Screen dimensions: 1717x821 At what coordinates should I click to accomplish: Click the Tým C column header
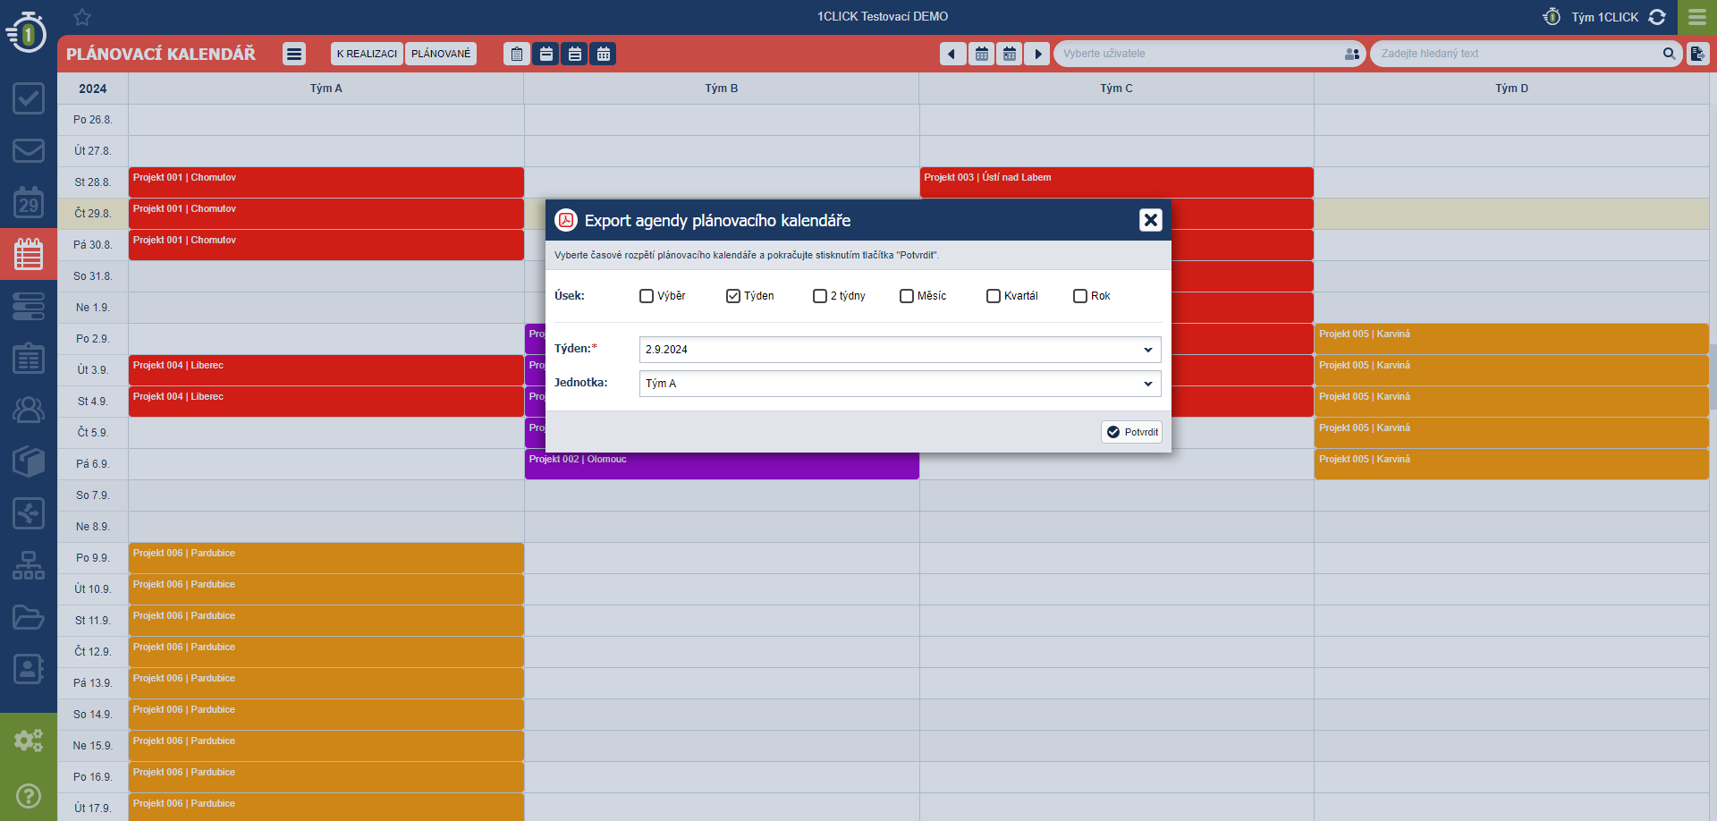point(1117,89)
